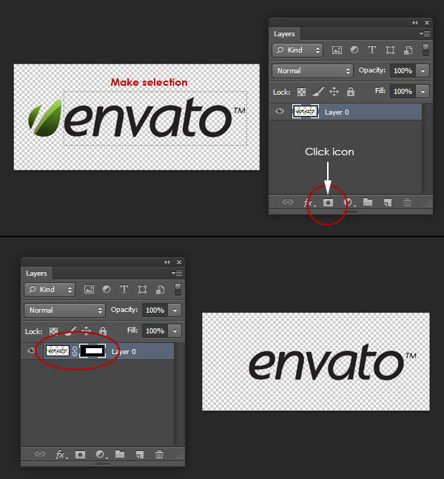
Task: Open Fill arrow dropdown in lower panel
Action: (175, 331)
